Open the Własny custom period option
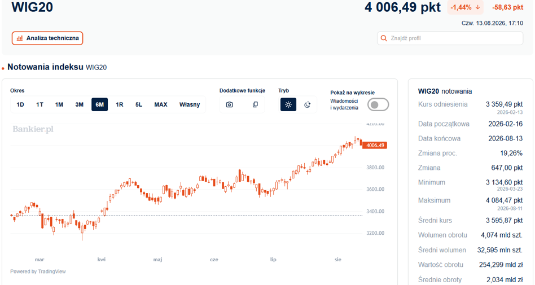 click(190, 104)
